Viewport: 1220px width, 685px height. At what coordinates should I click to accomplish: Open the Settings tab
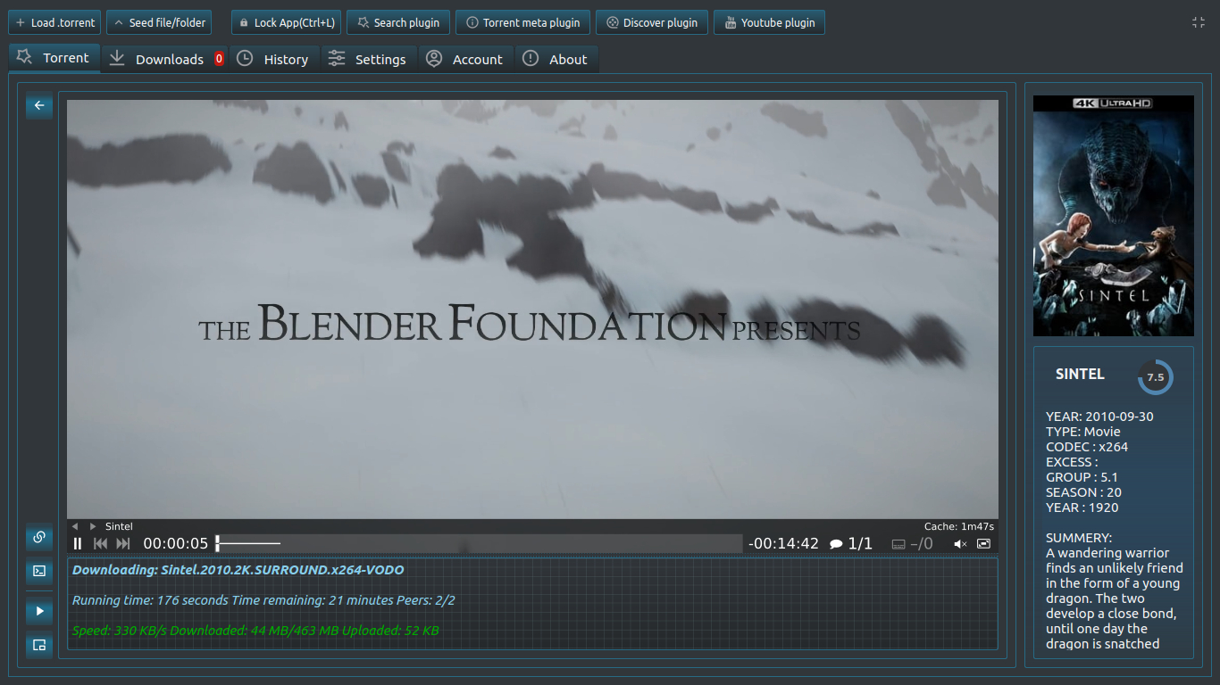(x=369, y=59)
